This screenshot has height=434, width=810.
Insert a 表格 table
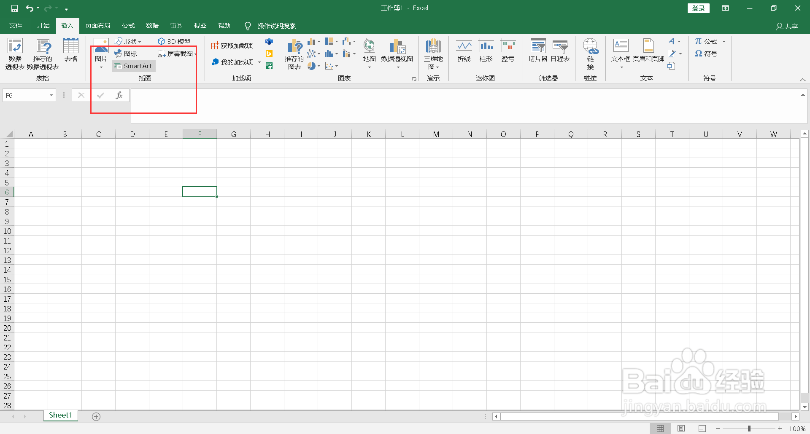pos(71,50)
